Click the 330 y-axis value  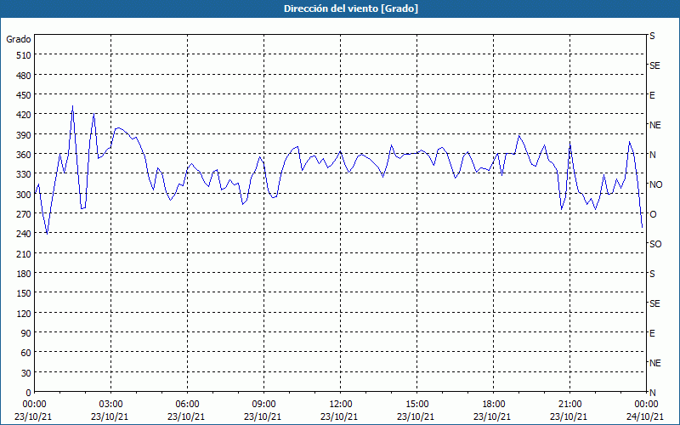[x=24, y=175]
